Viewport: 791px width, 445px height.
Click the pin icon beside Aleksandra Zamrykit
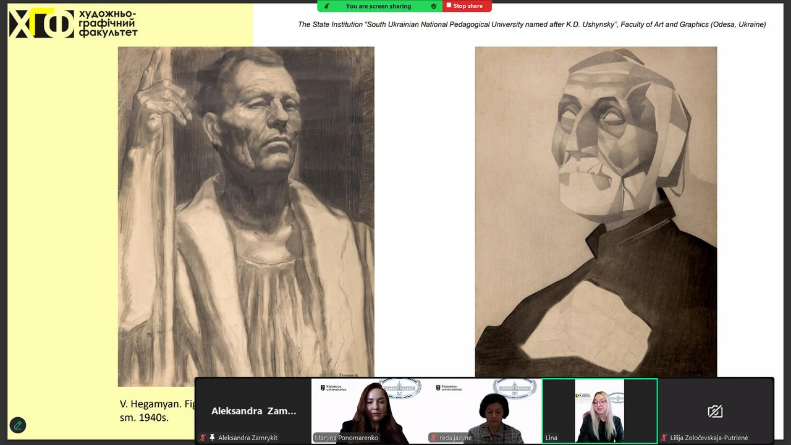coord(212,438)
